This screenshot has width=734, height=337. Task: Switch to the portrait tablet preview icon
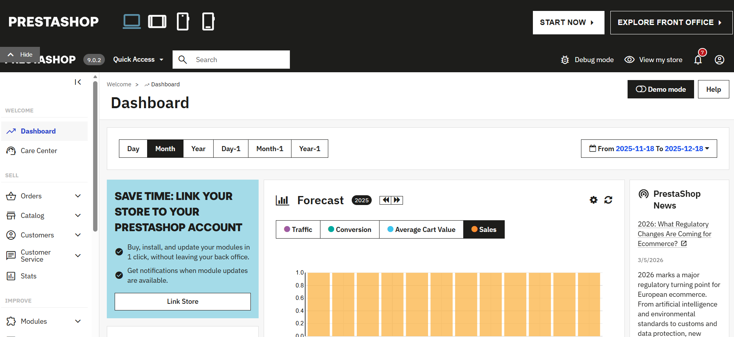click(x=183, y=21)
